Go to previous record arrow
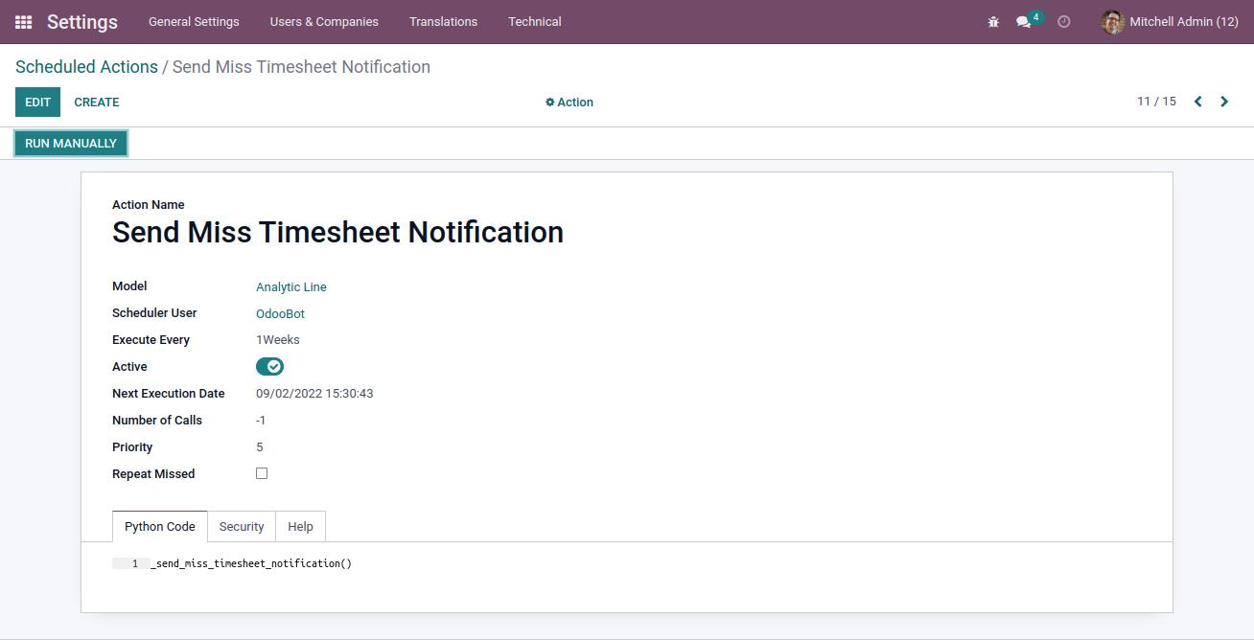The width and height of the screenshot is (1254, 640). tap(1197, 102)
